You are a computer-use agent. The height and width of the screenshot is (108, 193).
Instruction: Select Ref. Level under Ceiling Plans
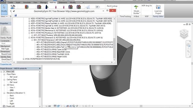14,82
